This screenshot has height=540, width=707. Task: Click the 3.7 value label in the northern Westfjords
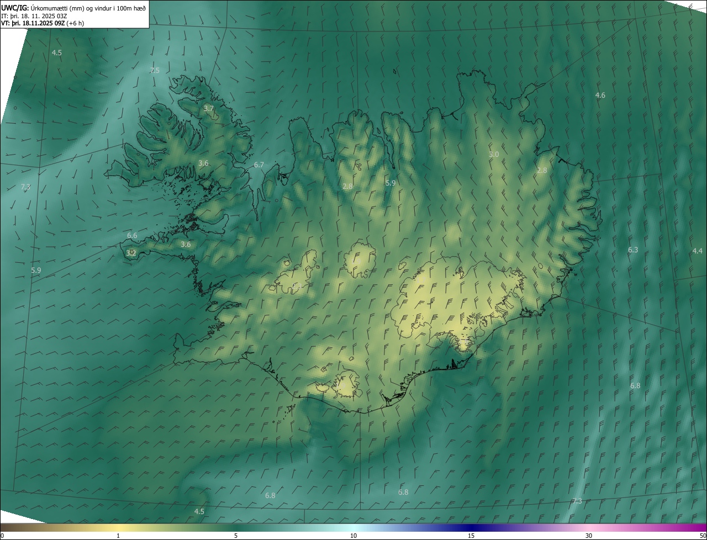208,108
